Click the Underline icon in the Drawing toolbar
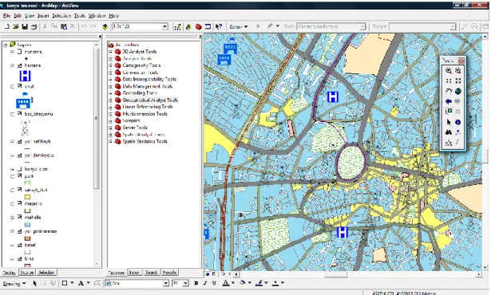 [x=214, y=283]
